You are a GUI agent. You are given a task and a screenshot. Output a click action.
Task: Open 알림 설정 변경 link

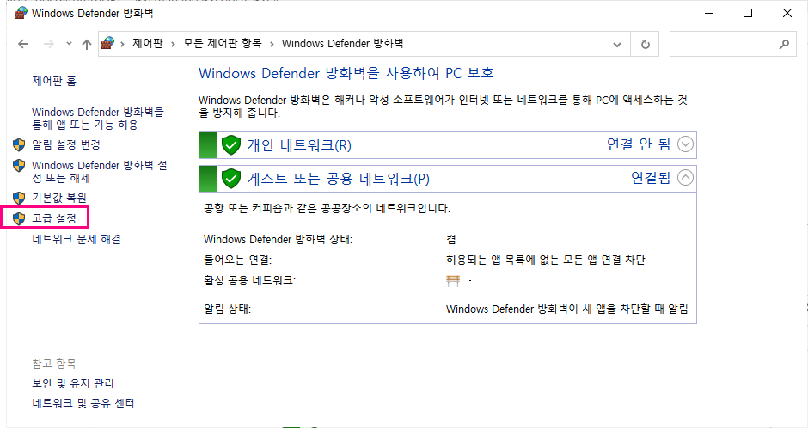[66, 144]
